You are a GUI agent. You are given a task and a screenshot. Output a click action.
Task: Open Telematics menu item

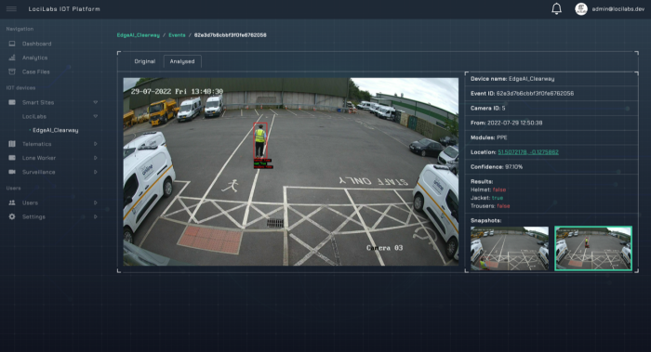(37, 144)
